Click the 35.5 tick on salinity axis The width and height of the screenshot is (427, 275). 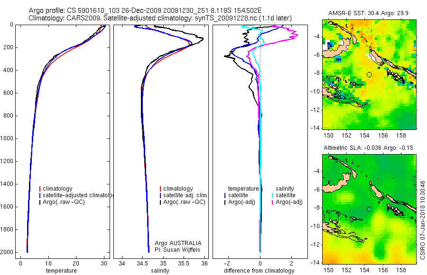pyautogui.click(x=184, y=264)
